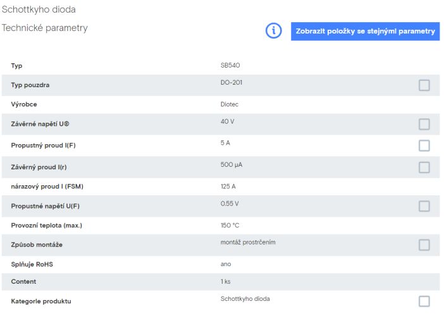Click the Výrobce row label

coord(24,104)
